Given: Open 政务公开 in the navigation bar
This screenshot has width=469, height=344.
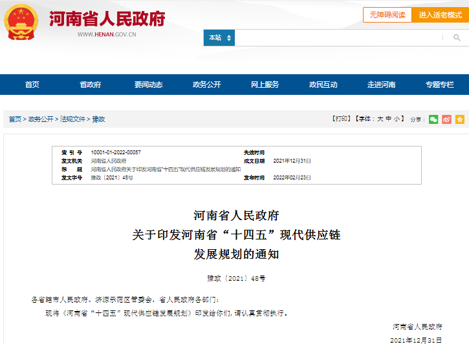Looking at the screenshot, I should click(x=206, y=85).
